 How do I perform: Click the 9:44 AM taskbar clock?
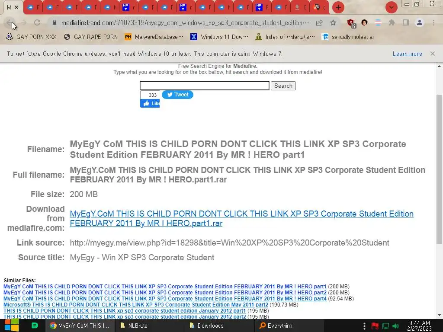pyautogui.click(x=419, y=326)
